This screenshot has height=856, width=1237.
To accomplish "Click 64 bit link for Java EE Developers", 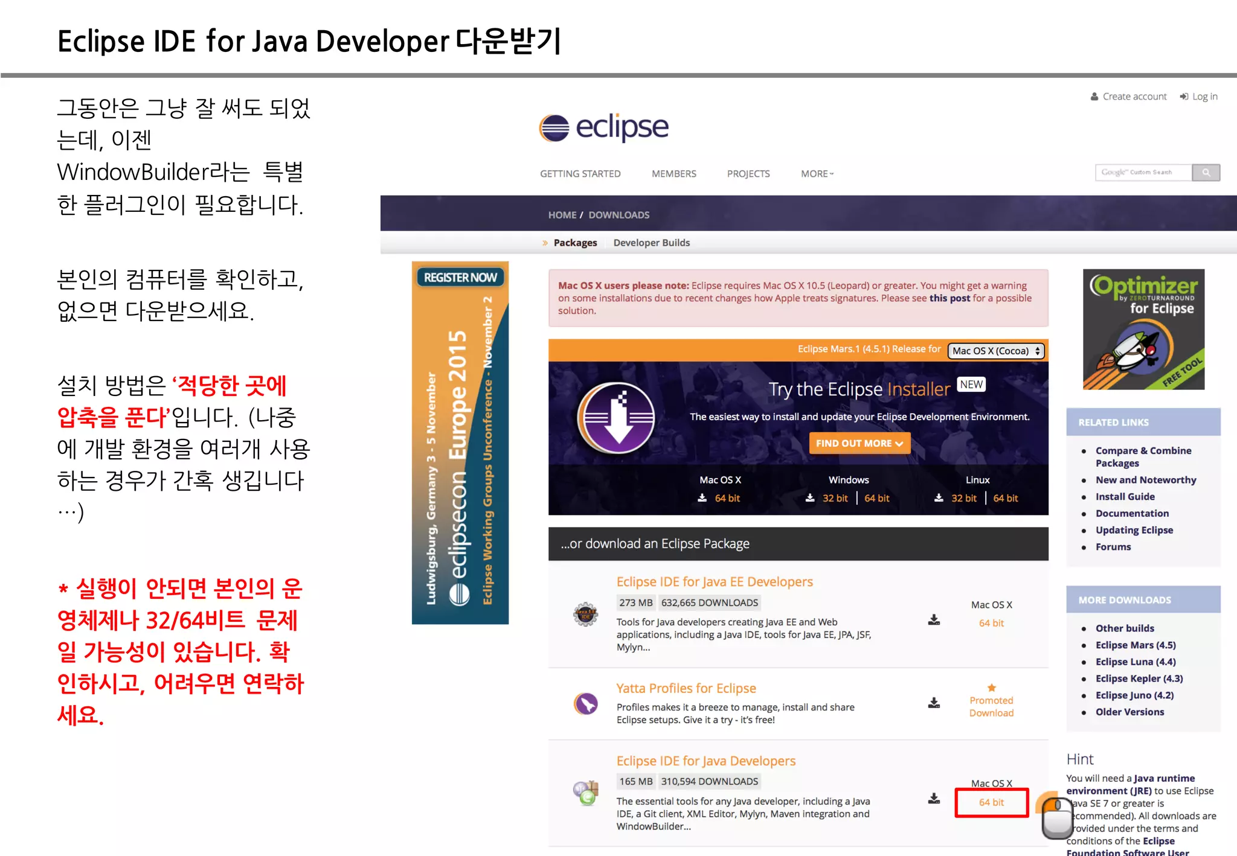I will click(991, 623).
